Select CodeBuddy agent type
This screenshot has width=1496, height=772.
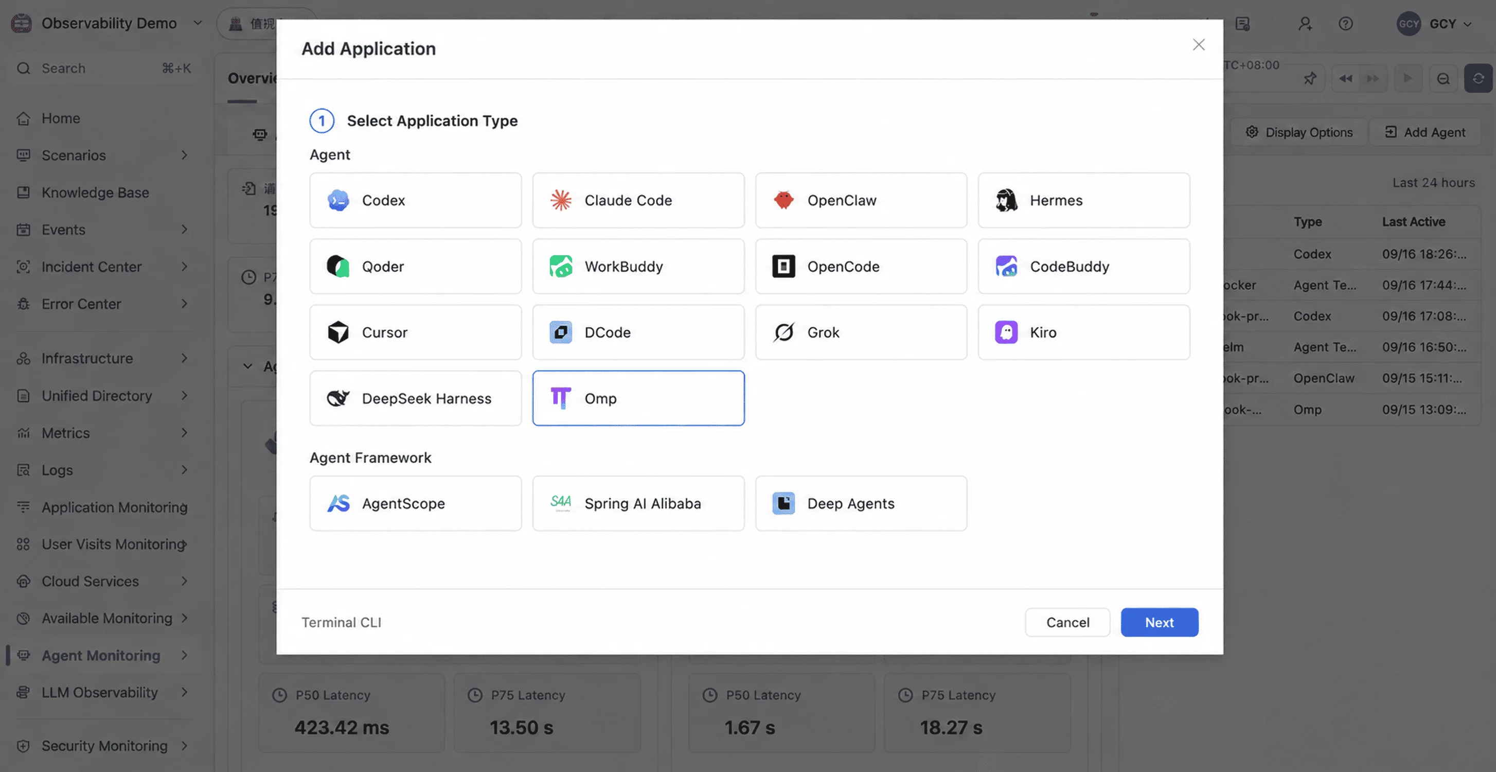(x=1083, y=266)
